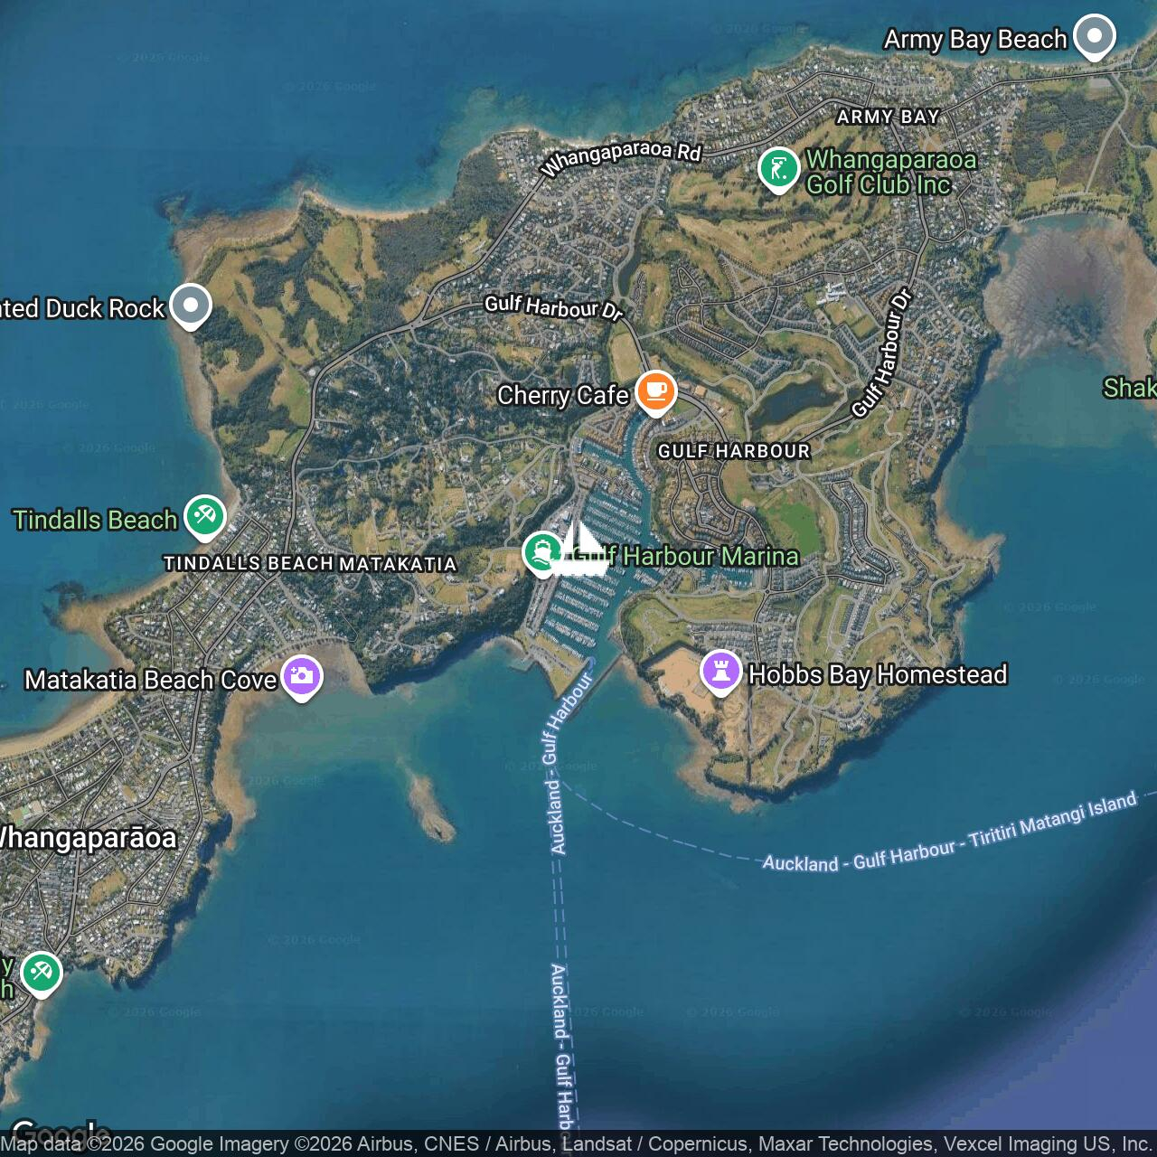Open the Gulf Harbour Marina ferry icon
1157x1157 pixels.
541,551
